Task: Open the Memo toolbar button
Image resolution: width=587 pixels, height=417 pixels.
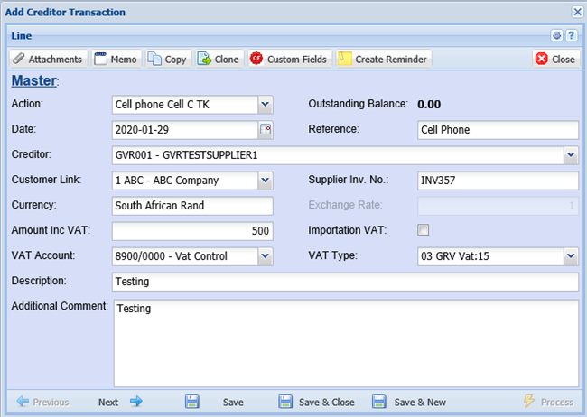Action: pyautogui.click(x=116, y=59)
